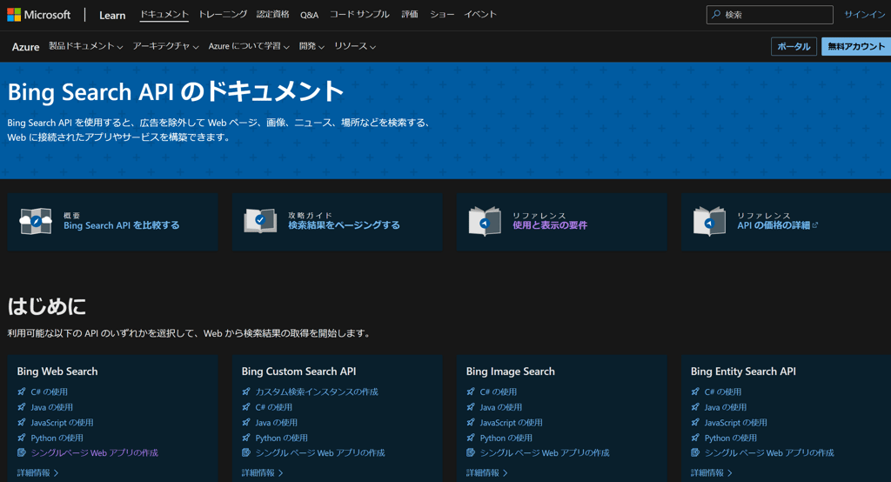Click rocket icon next to C# の使用 under Bing Web Search

pyautogui.click(x=22, y=392)
